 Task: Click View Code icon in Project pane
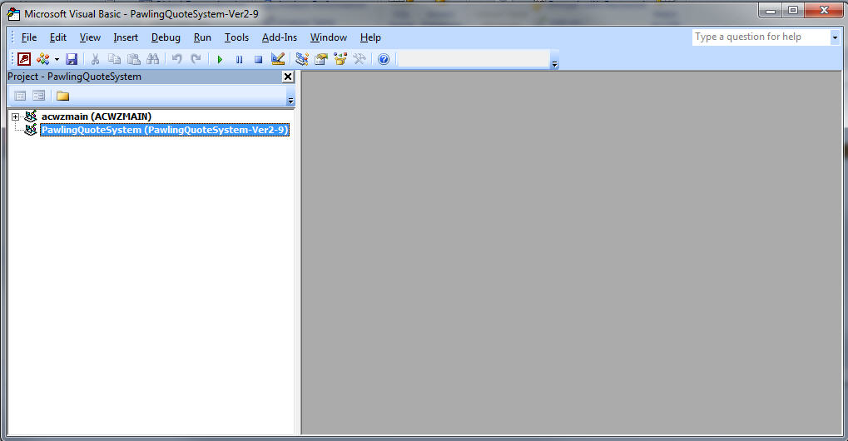click(x=20, y=96)
